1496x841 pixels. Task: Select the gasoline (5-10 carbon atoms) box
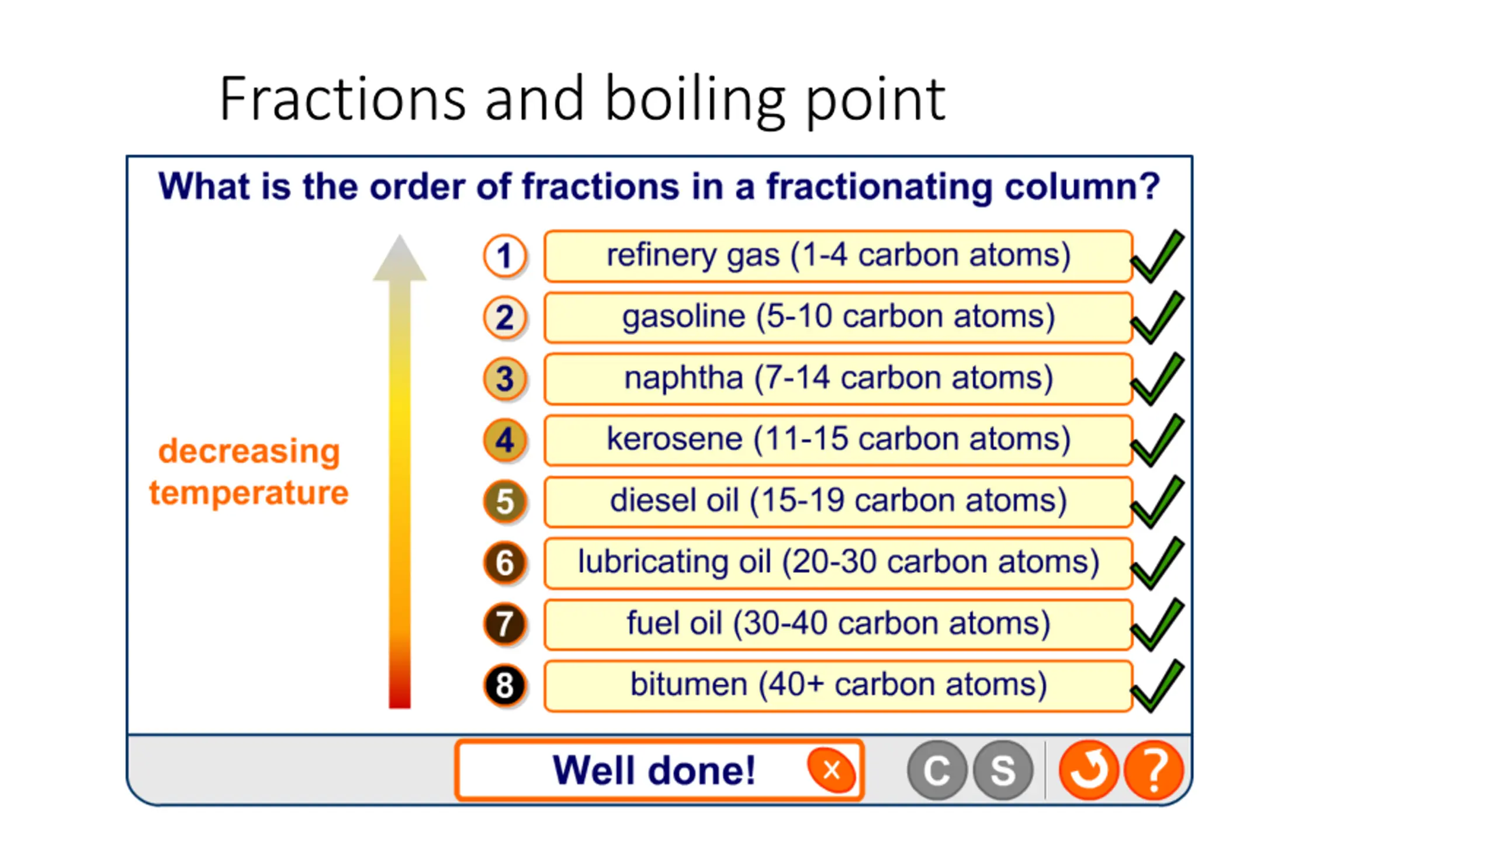coord(838,317)
